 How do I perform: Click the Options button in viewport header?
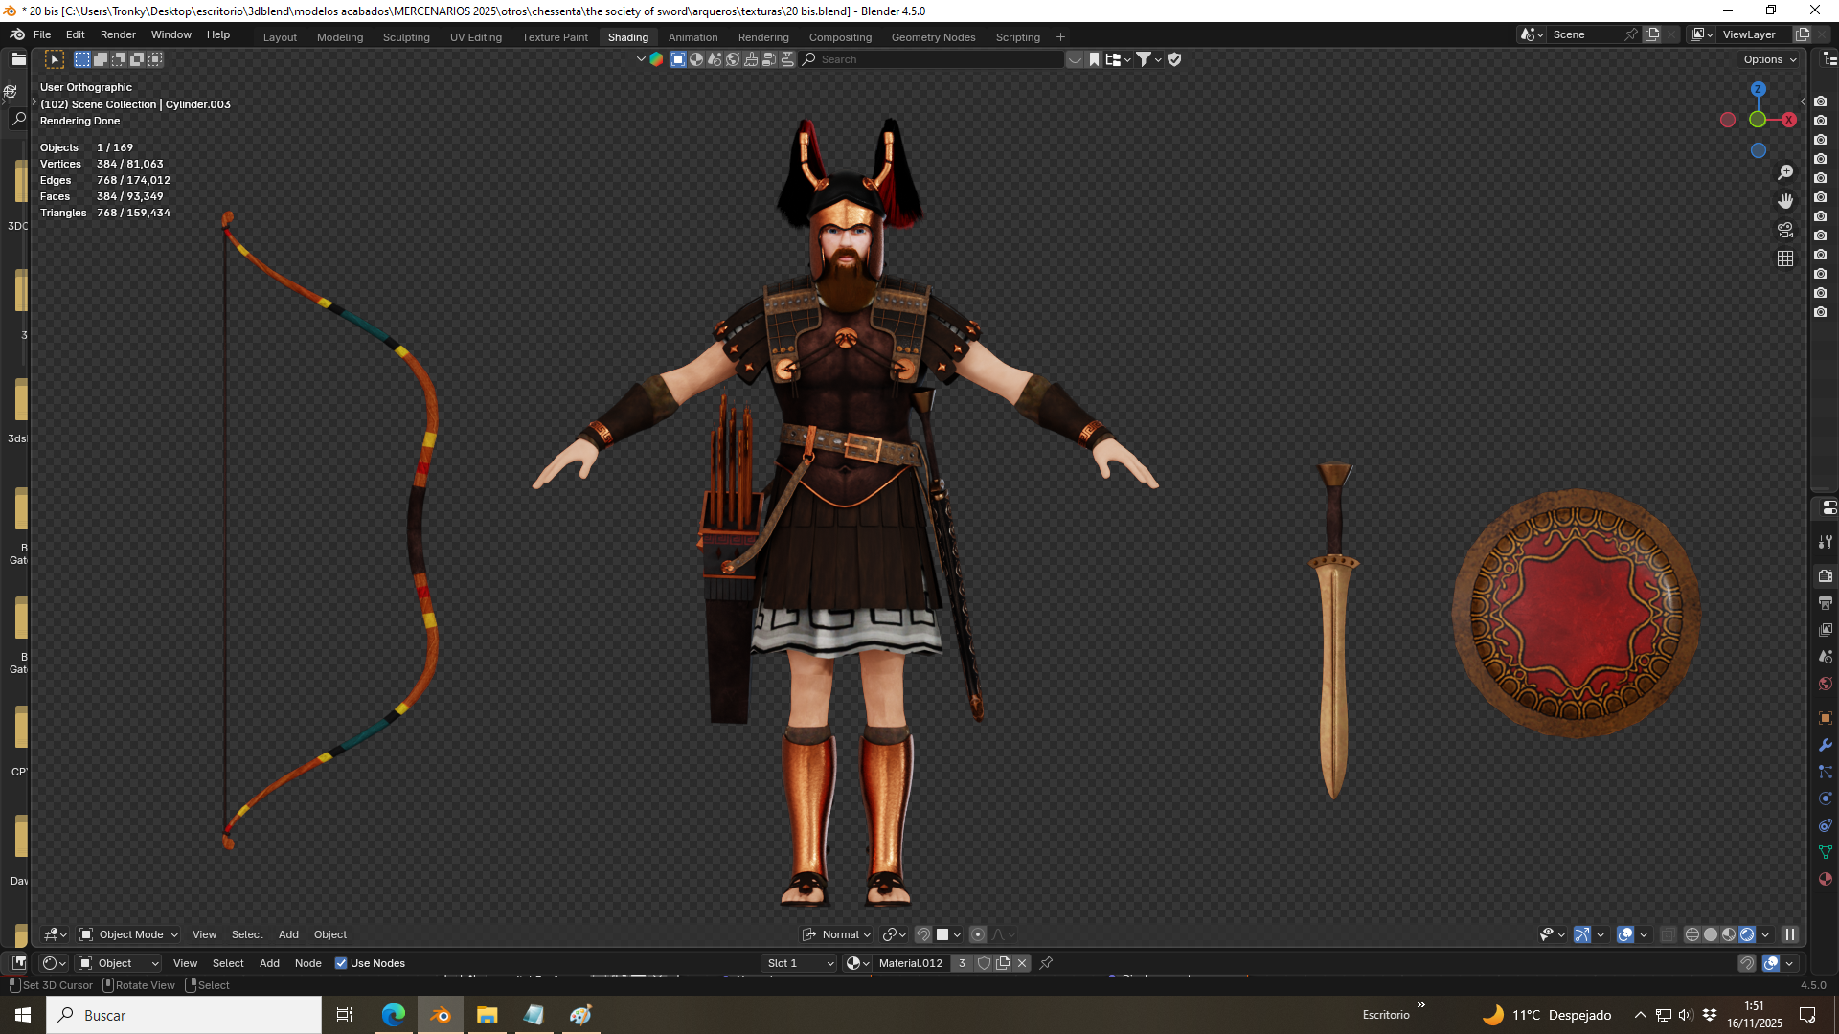(1769, 59)
